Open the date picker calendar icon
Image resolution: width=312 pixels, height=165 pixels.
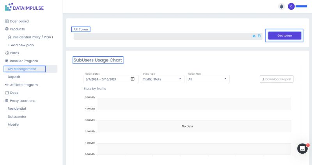133,79
